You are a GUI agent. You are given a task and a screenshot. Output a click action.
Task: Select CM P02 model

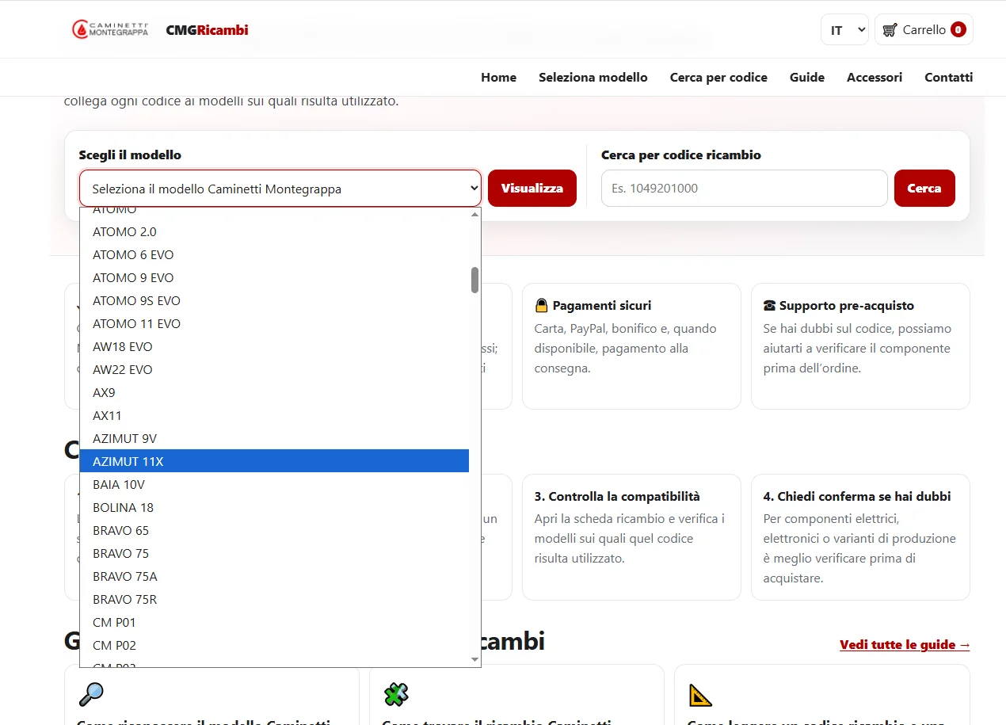[x=274, y=646]
